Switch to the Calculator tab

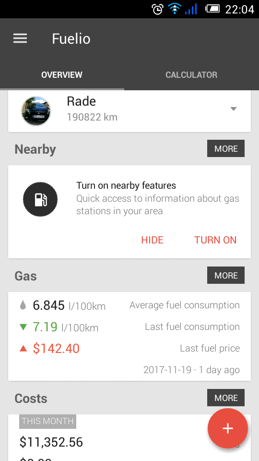click(x=191, y=75)
